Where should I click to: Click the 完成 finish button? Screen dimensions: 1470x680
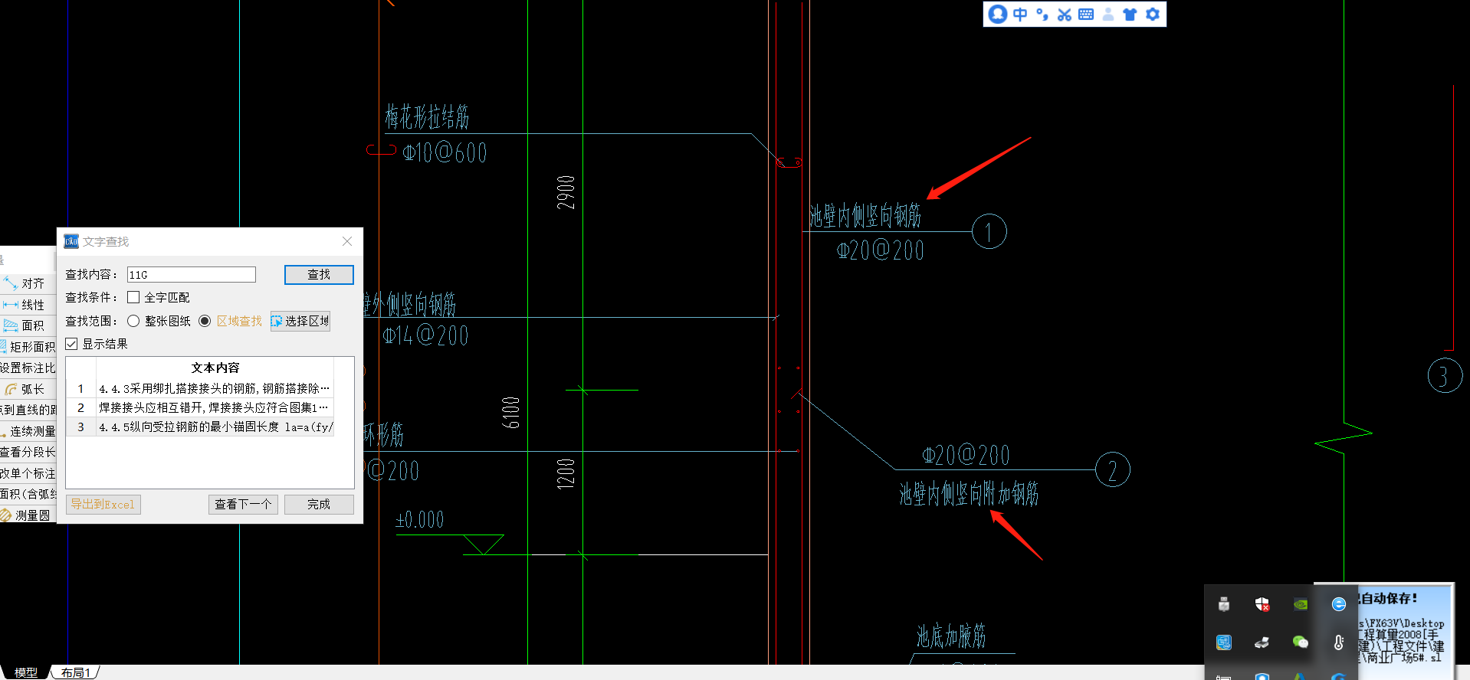click(319, 504)
